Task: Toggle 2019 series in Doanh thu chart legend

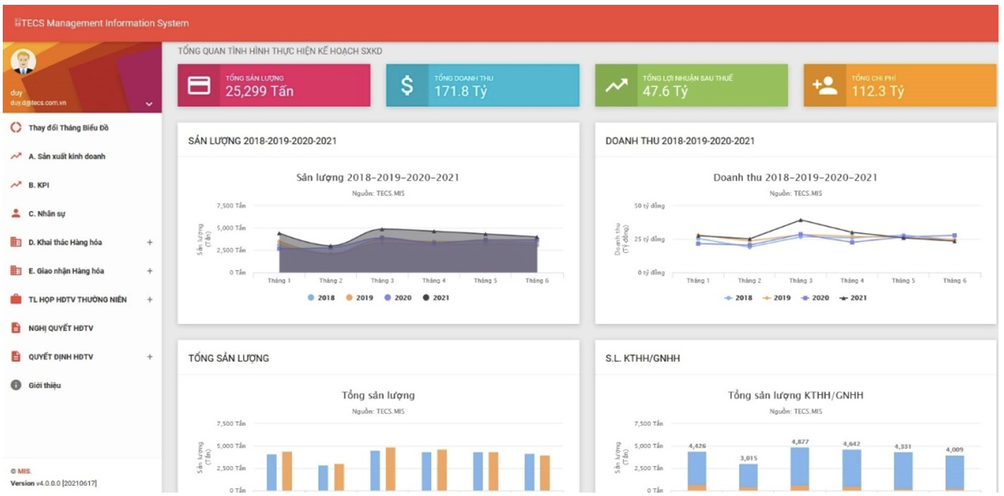Action: [776, 298]
